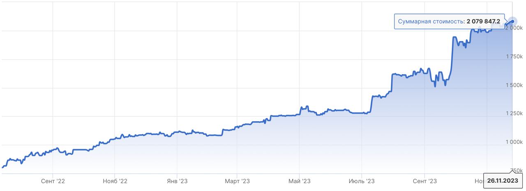Click the Сент '22 axis label
Viewport: 526px width, 191px height.
pyautogui.click(x=53, y=181)
